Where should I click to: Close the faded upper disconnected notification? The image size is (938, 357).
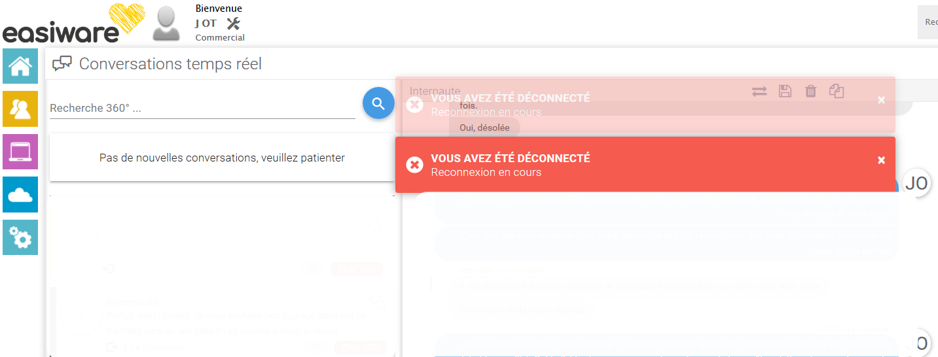(x=881, y=100)
